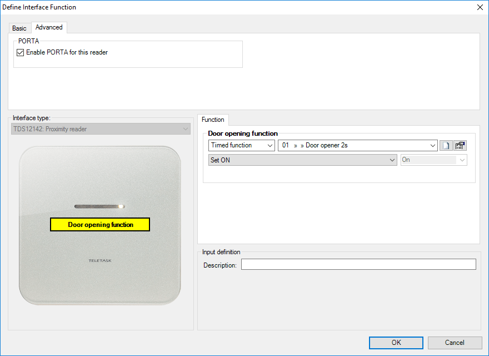Uncheck Enable PORTA for this reader
The image size is (489, 356).
coord(21,53)
